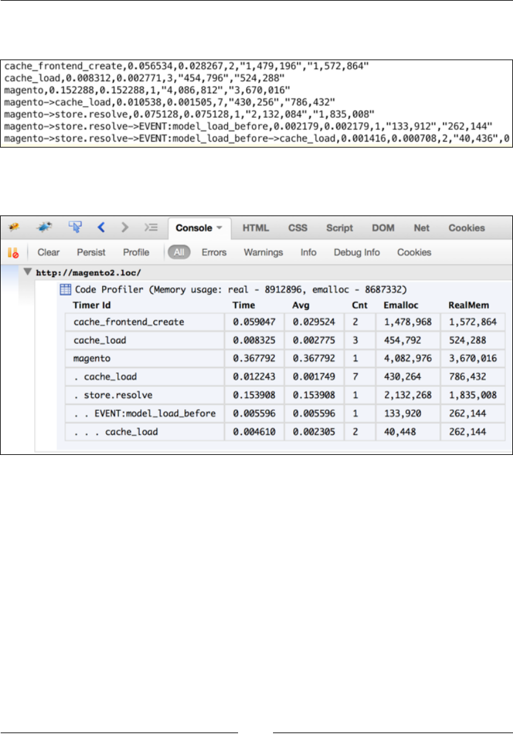This screenshot has width=513, height=739.
Task: Switch to the DOM tab
Action: (383, 228)
